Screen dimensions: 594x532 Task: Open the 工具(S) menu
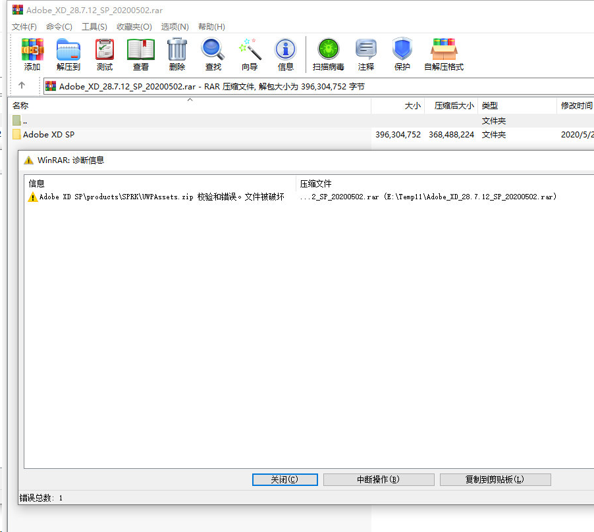point(95,27)
